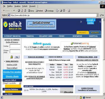105x99 pixels.
Task: Click the page scrollbar down arrow
Action: coord(104,94)
